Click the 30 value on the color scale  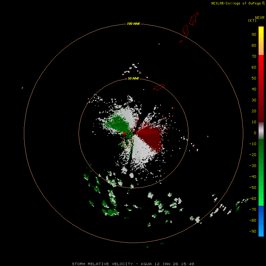[x=254, y=100]
